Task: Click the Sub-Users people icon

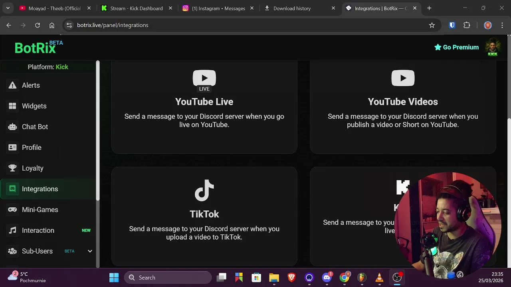Action: [12, 251]
